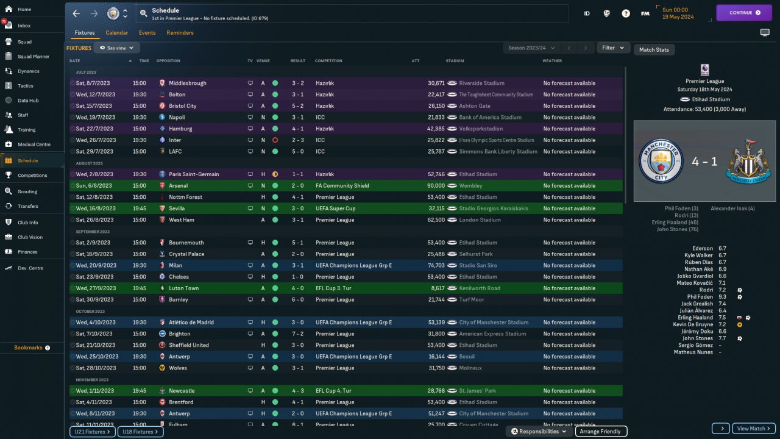
Task: Select the Middlesbrough fixture row
Action: pyautogui.click(x=346, y=83)
